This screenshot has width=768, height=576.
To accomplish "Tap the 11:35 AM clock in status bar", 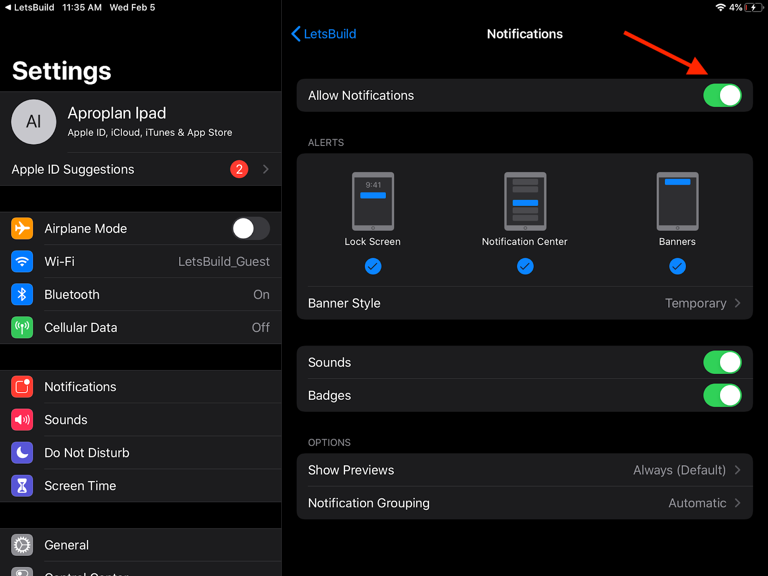I will (82, 8).
